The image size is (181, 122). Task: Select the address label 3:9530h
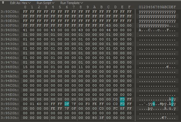click(x=10, y=118)
